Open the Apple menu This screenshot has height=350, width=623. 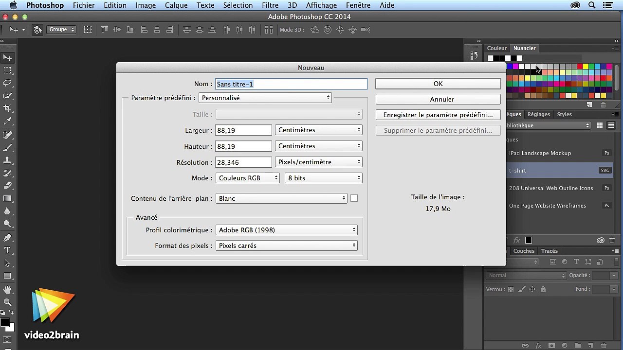pyautogui.click(x=13, y=5)
